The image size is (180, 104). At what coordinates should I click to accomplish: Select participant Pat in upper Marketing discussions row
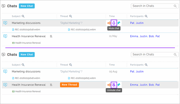pyautogui.click(x=132, y=23)
